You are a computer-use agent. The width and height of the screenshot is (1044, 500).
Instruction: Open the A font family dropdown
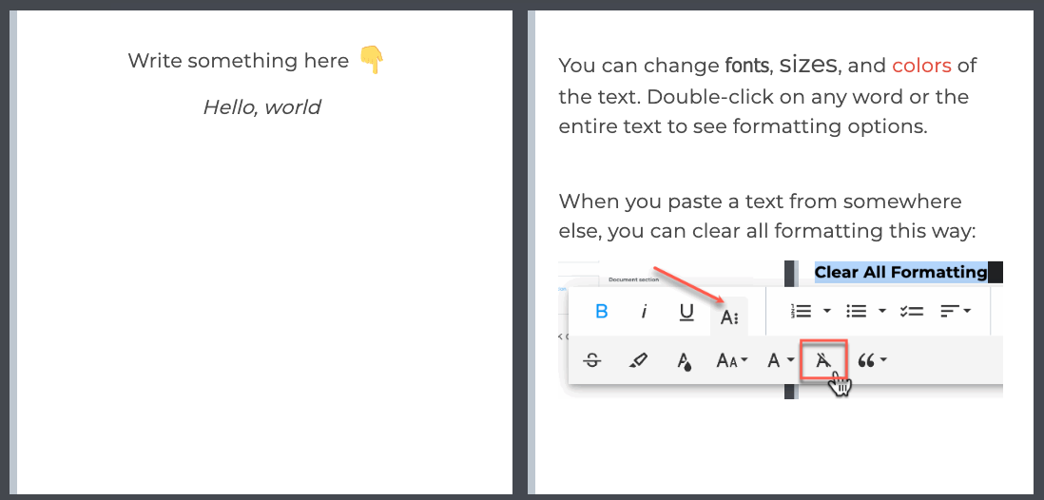pos(781,361)
